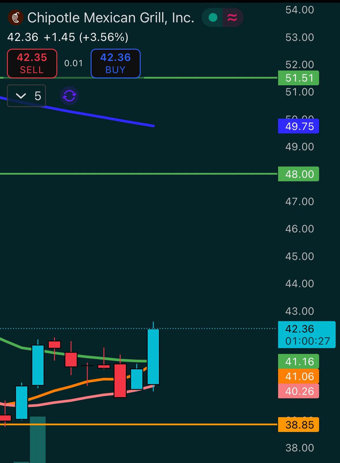Click the 49.00 price axis tick
Screen dimensions: 340x463
299,147
